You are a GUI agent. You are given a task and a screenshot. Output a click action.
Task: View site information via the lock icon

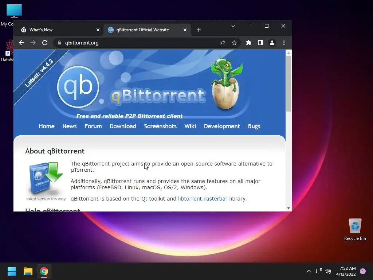(x=59, y=43)
